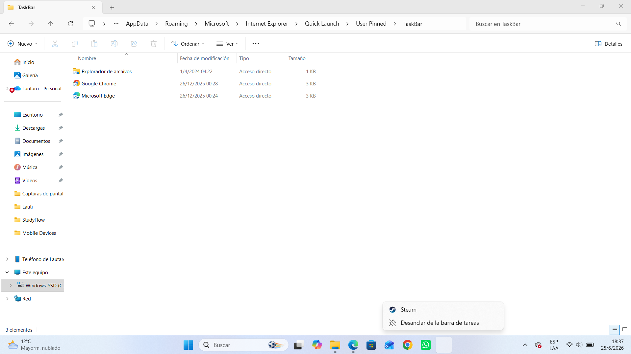Open Copilot from the taskbar
The width and height of the screenshot is (631, 354).
(317, 345)
